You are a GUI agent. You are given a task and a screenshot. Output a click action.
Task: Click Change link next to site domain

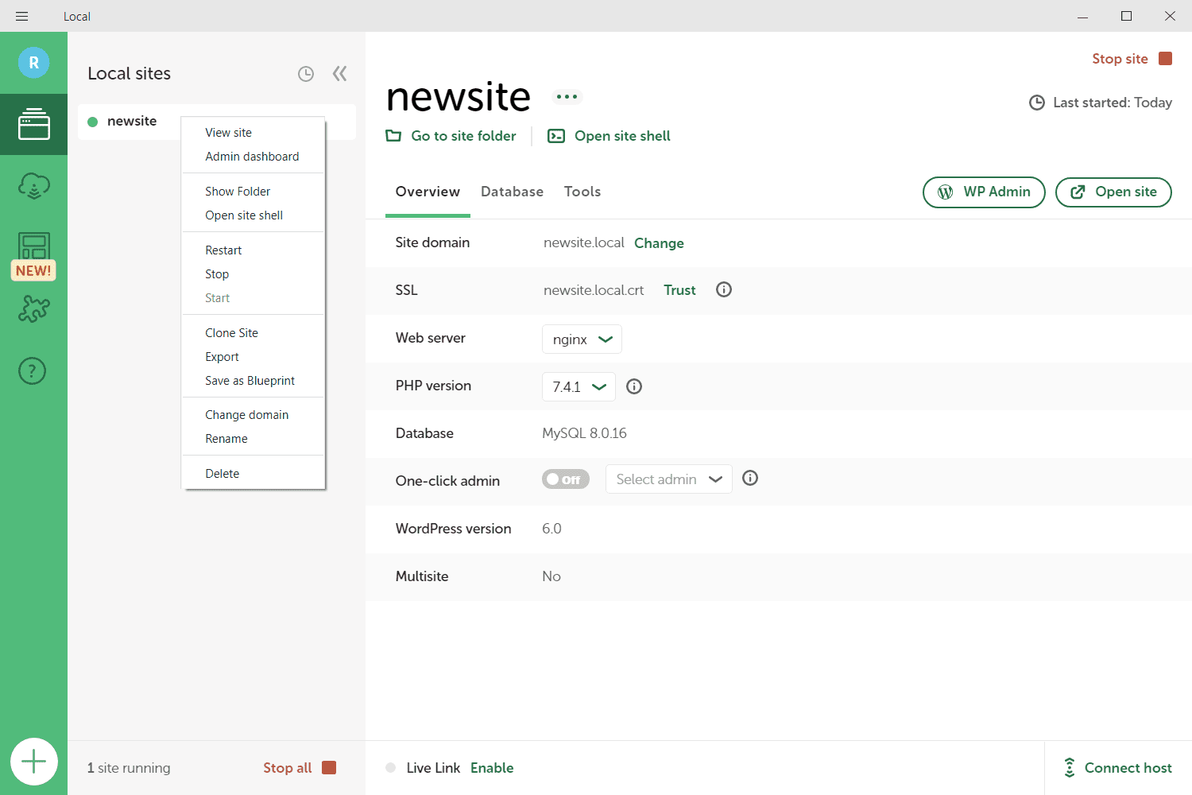click(x=659, y=243)
